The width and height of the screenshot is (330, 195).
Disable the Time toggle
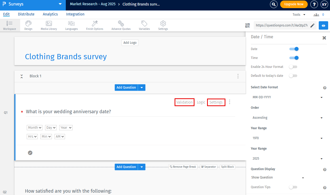pyautogui.click(x=294, y=58)
